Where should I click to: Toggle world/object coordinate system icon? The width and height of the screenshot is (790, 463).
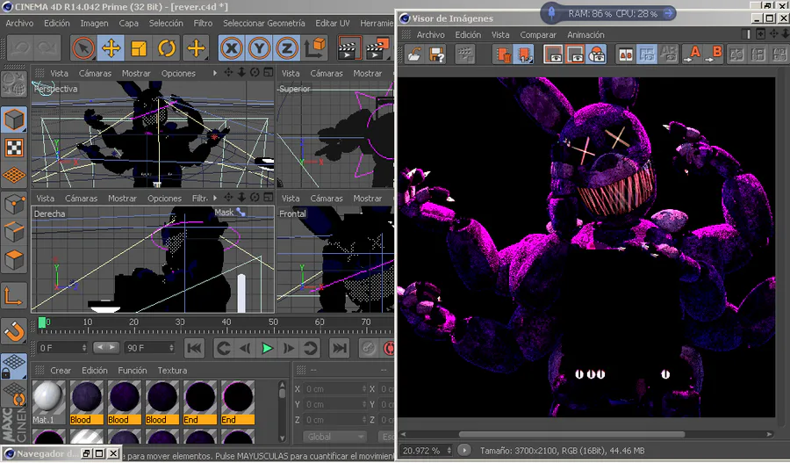click(x=315, y=48)
